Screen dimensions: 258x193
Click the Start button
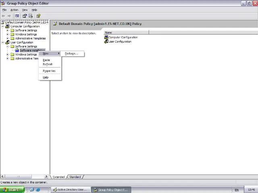12,189
